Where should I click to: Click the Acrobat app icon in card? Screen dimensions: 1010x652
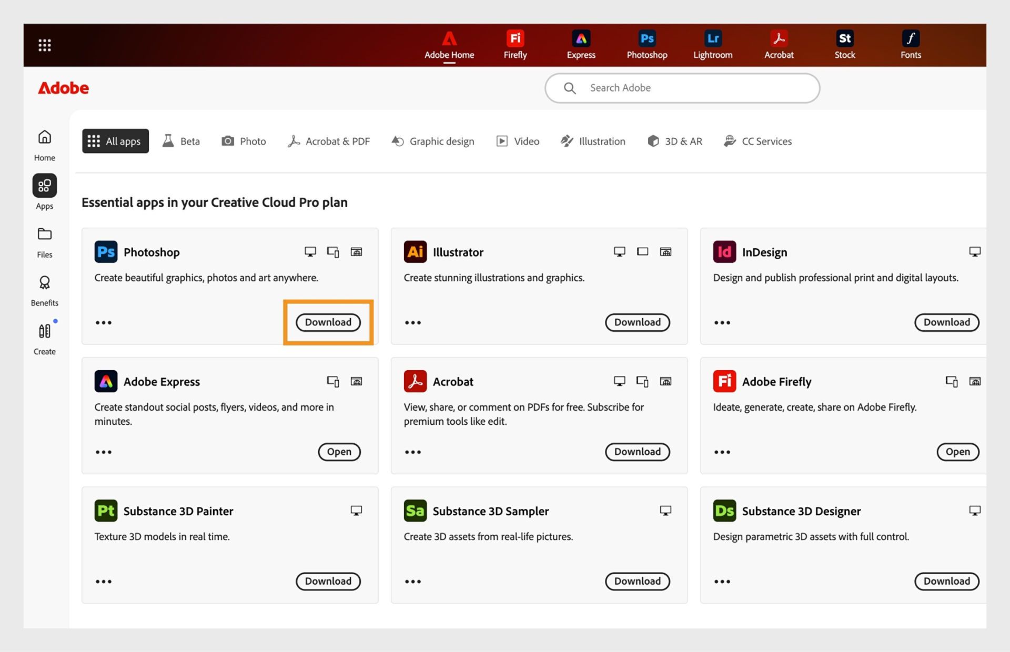click(x=415, y=381)
